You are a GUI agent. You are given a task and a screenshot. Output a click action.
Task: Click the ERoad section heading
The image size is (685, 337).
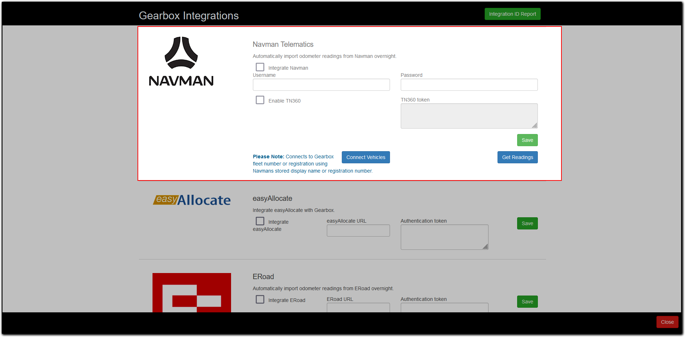[x=263, y=277]
